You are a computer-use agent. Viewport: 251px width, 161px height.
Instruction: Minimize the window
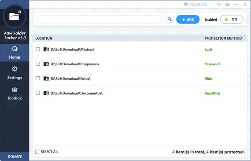coord(236,4)
